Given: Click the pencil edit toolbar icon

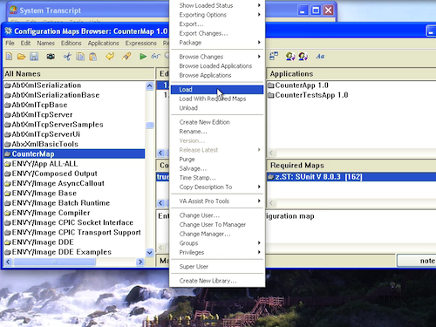Looking at the screenshot, I should click(x=126, y=56).
